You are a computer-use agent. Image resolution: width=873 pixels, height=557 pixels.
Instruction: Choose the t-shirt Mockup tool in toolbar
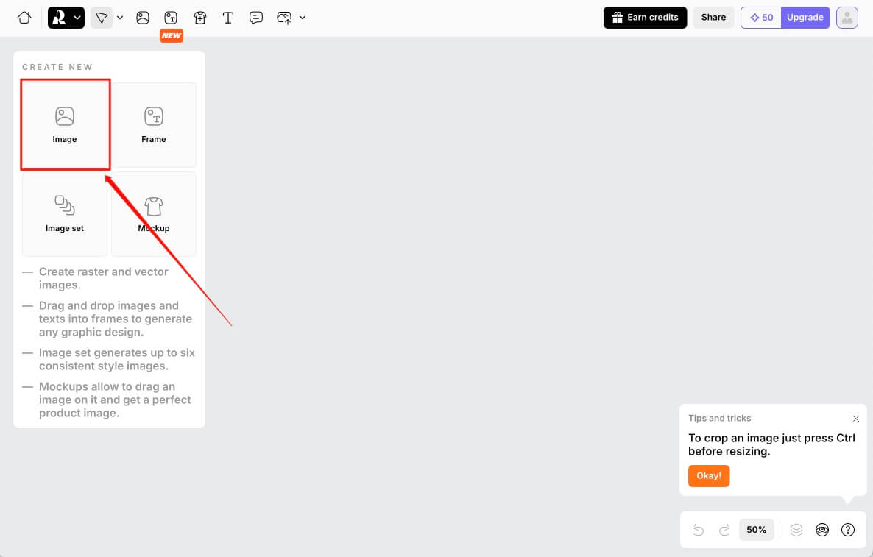[199, 18]
